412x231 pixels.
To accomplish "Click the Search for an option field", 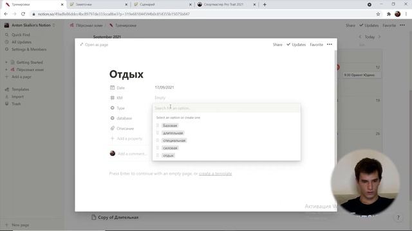I will (x=227, y=108).
